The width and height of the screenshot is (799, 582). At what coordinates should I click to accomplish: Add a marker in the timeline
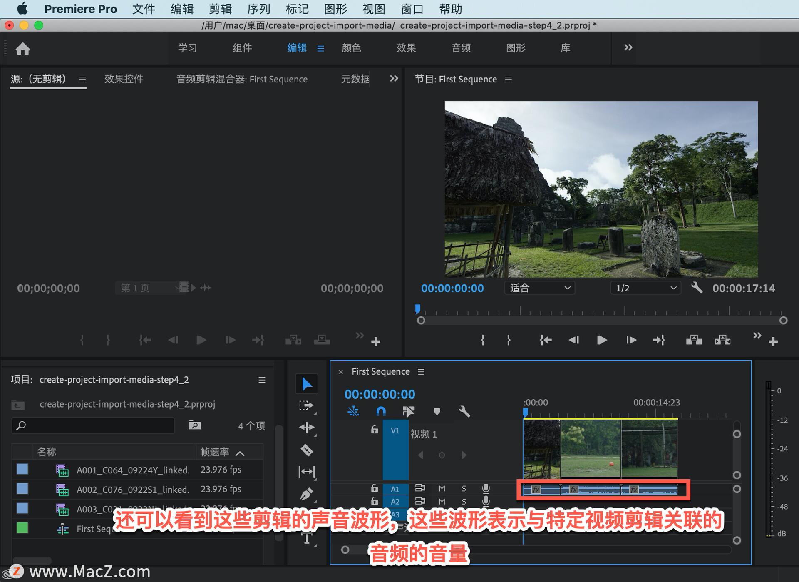point(437,412)
